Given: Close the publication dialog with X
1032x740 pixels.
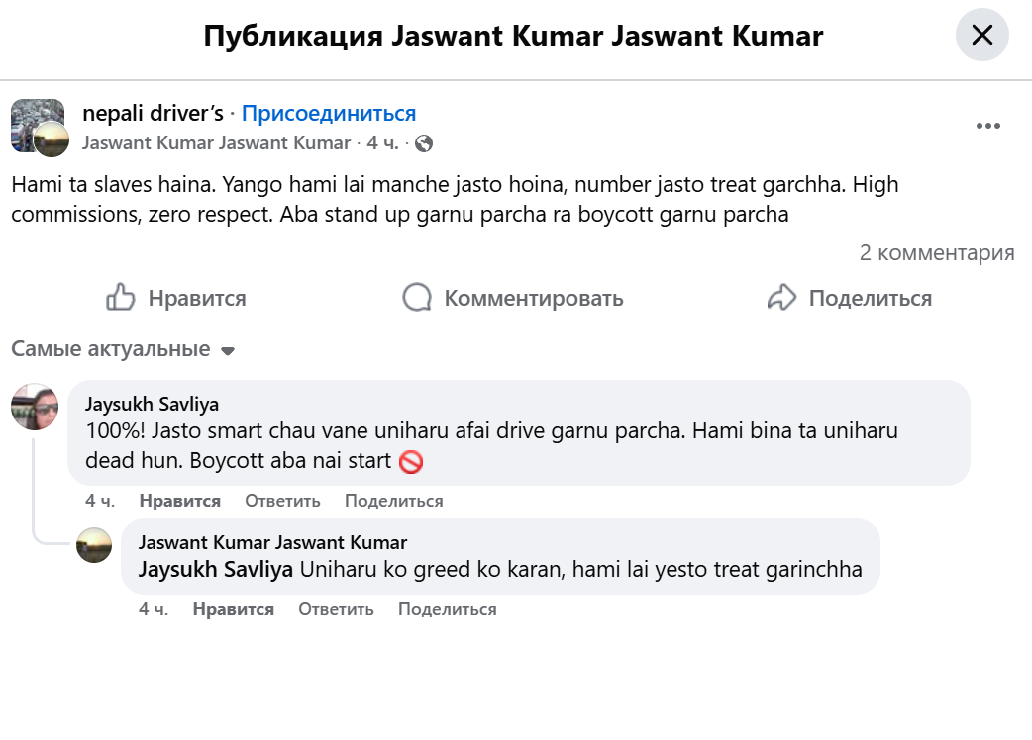Looking at the screenshot, I should pyautogui.click(x=981, y=36).
